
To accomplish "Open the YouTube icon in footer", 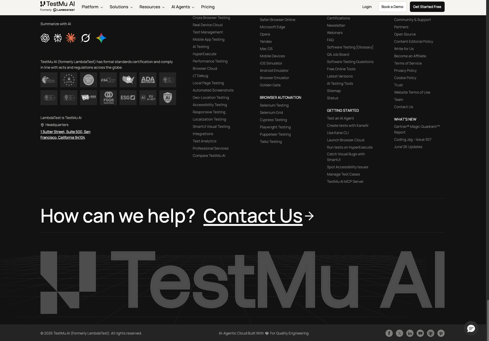I will pyautogui.click(x=420, y=333).
